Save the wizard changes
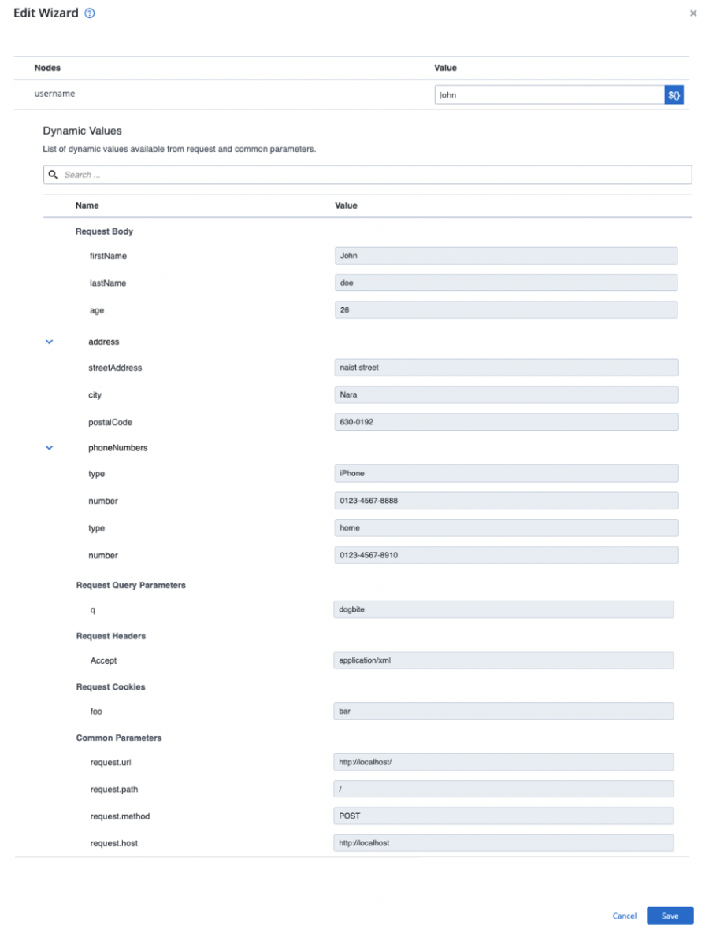Image resolution: width=709 pixels, height=936 pixels. 670,916
